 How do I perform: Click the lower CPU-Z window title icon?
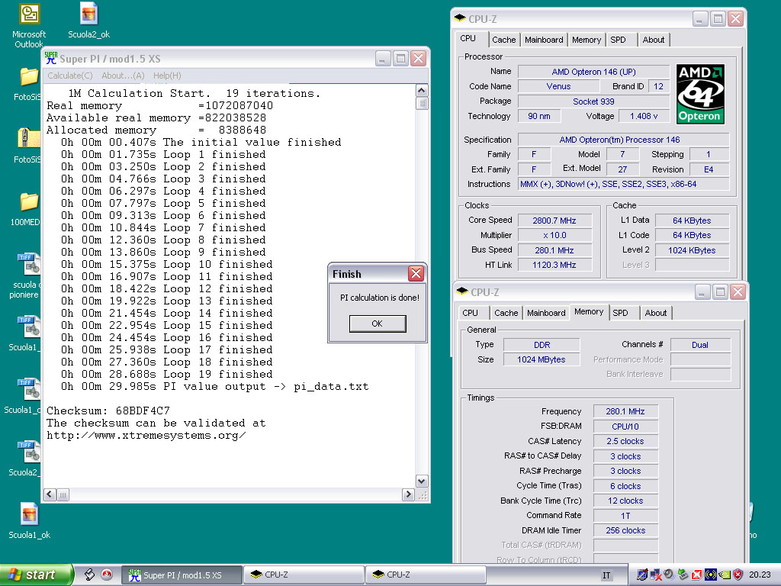(x=461, y=291)
